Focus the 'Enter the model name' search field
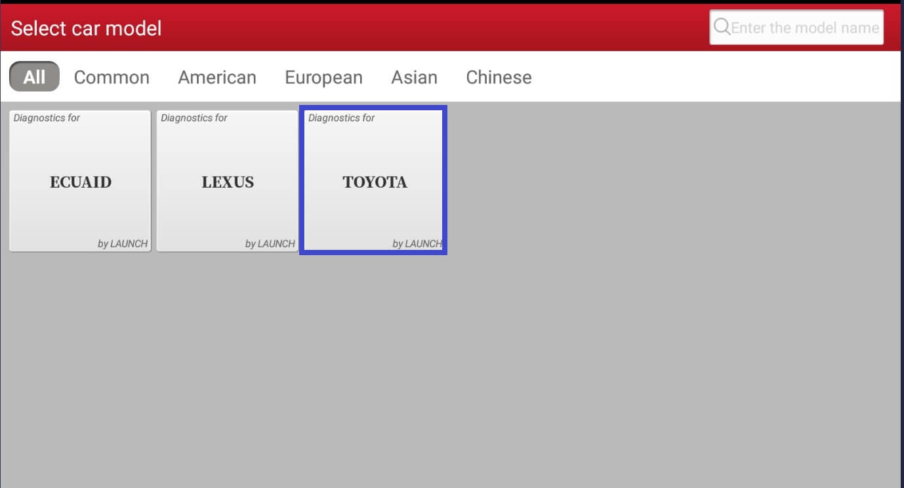Image resolution: width=904 pixels, height=488 pixels. [x=804, y=28]
